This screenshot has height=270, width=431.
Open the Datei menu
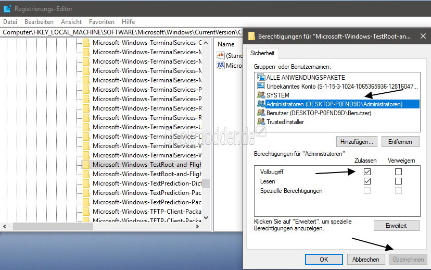10,22
